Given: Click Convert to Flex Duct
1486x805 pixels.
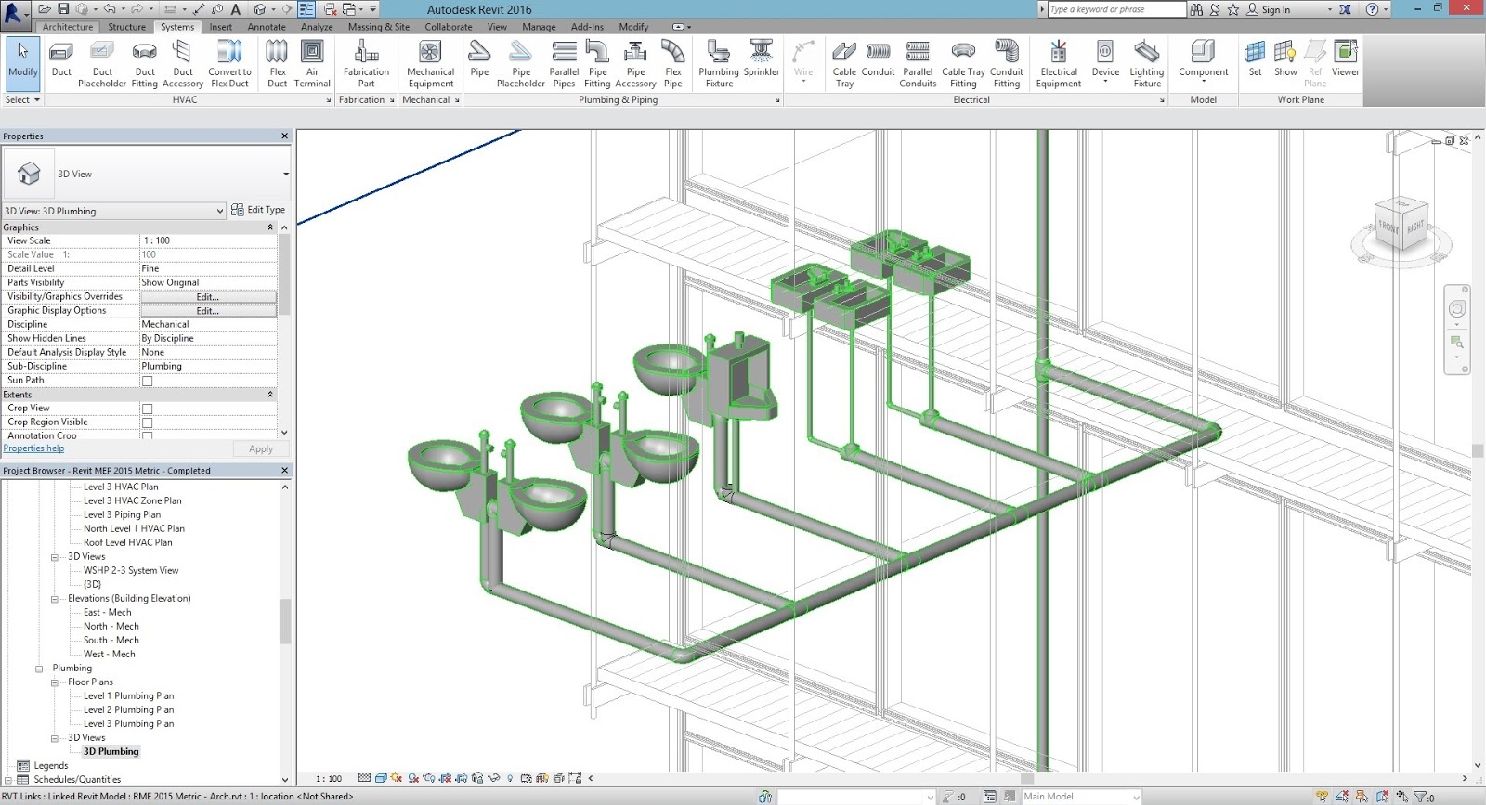Looking at the screenshot, I should (229, 63).
